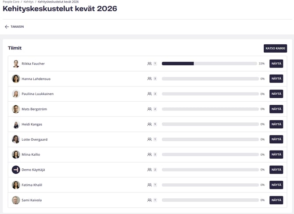
Task: Go to Kehitys breadcrumb link
Action: [29, 2]
